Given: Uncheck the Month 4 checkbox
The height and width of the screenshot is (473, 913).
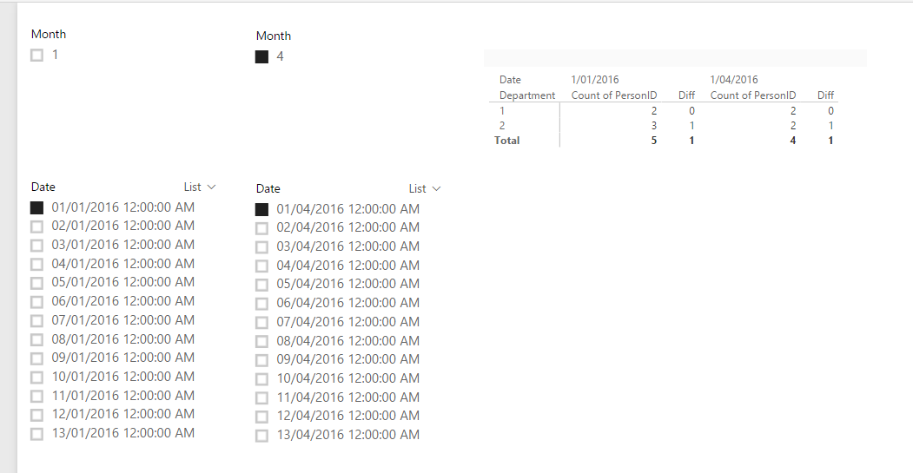Looking at the screenshot, I should [x=262, y=57].
